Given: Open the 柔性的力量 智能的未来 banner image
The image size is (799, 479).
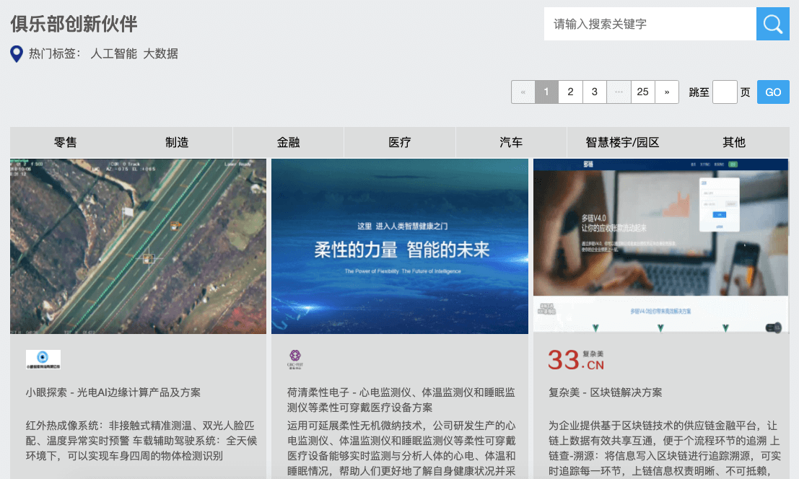Looking at the screenshot, I should click(400, 247).
